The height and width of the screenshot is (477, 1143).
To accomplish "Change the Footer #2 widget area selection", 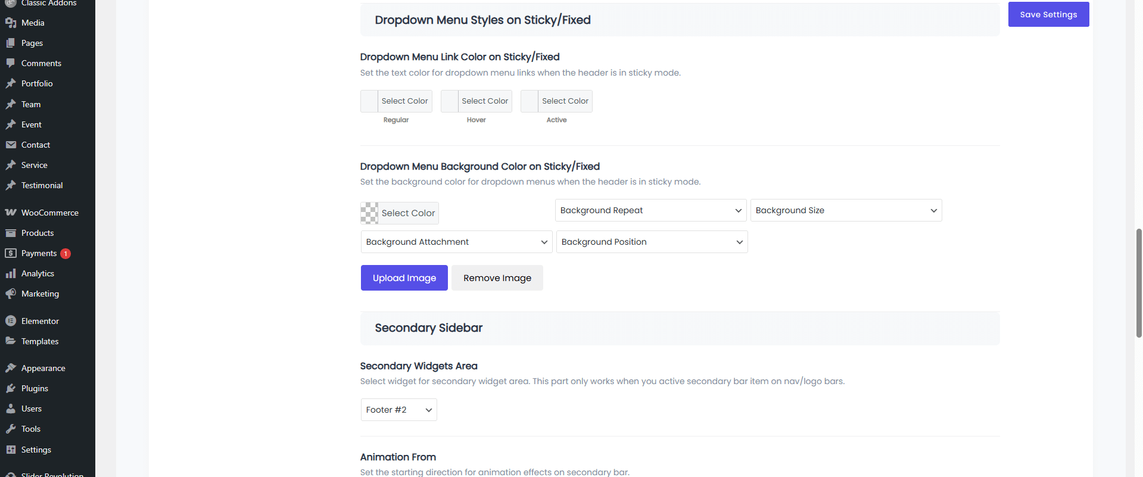I will (398, 410).
